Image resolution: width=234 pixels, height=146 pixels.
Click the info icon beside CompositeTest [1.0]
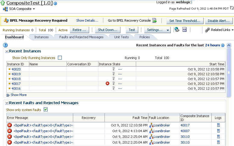55,3
